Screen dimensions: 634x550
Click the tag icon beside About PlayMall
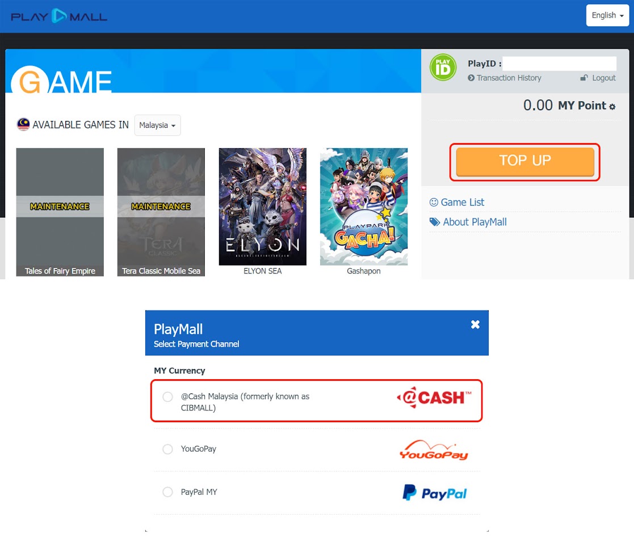tap(435, 222)
